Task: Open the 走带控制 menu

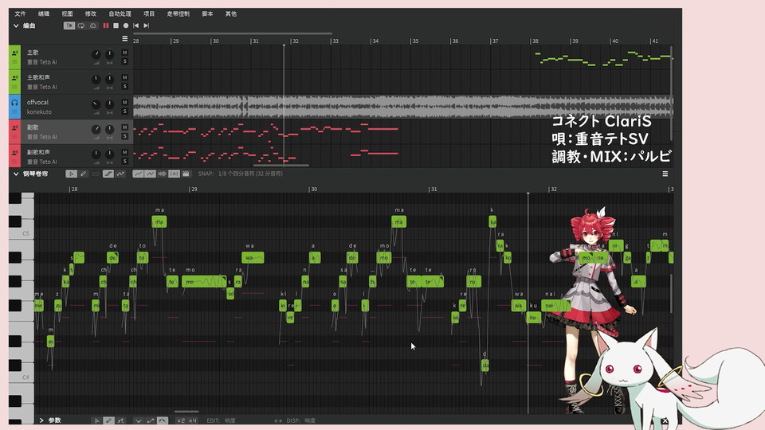Action: point(178,14)
